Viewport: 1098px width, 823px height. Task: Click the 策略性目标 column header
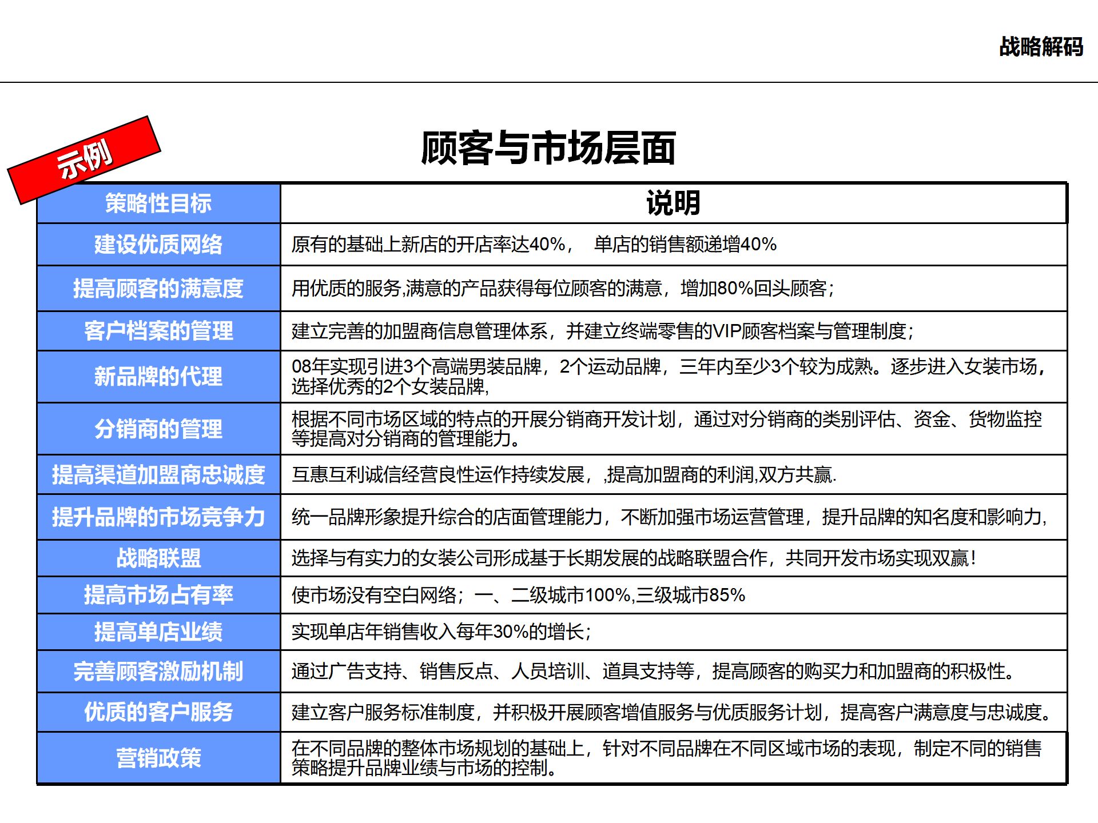[158, 203]
